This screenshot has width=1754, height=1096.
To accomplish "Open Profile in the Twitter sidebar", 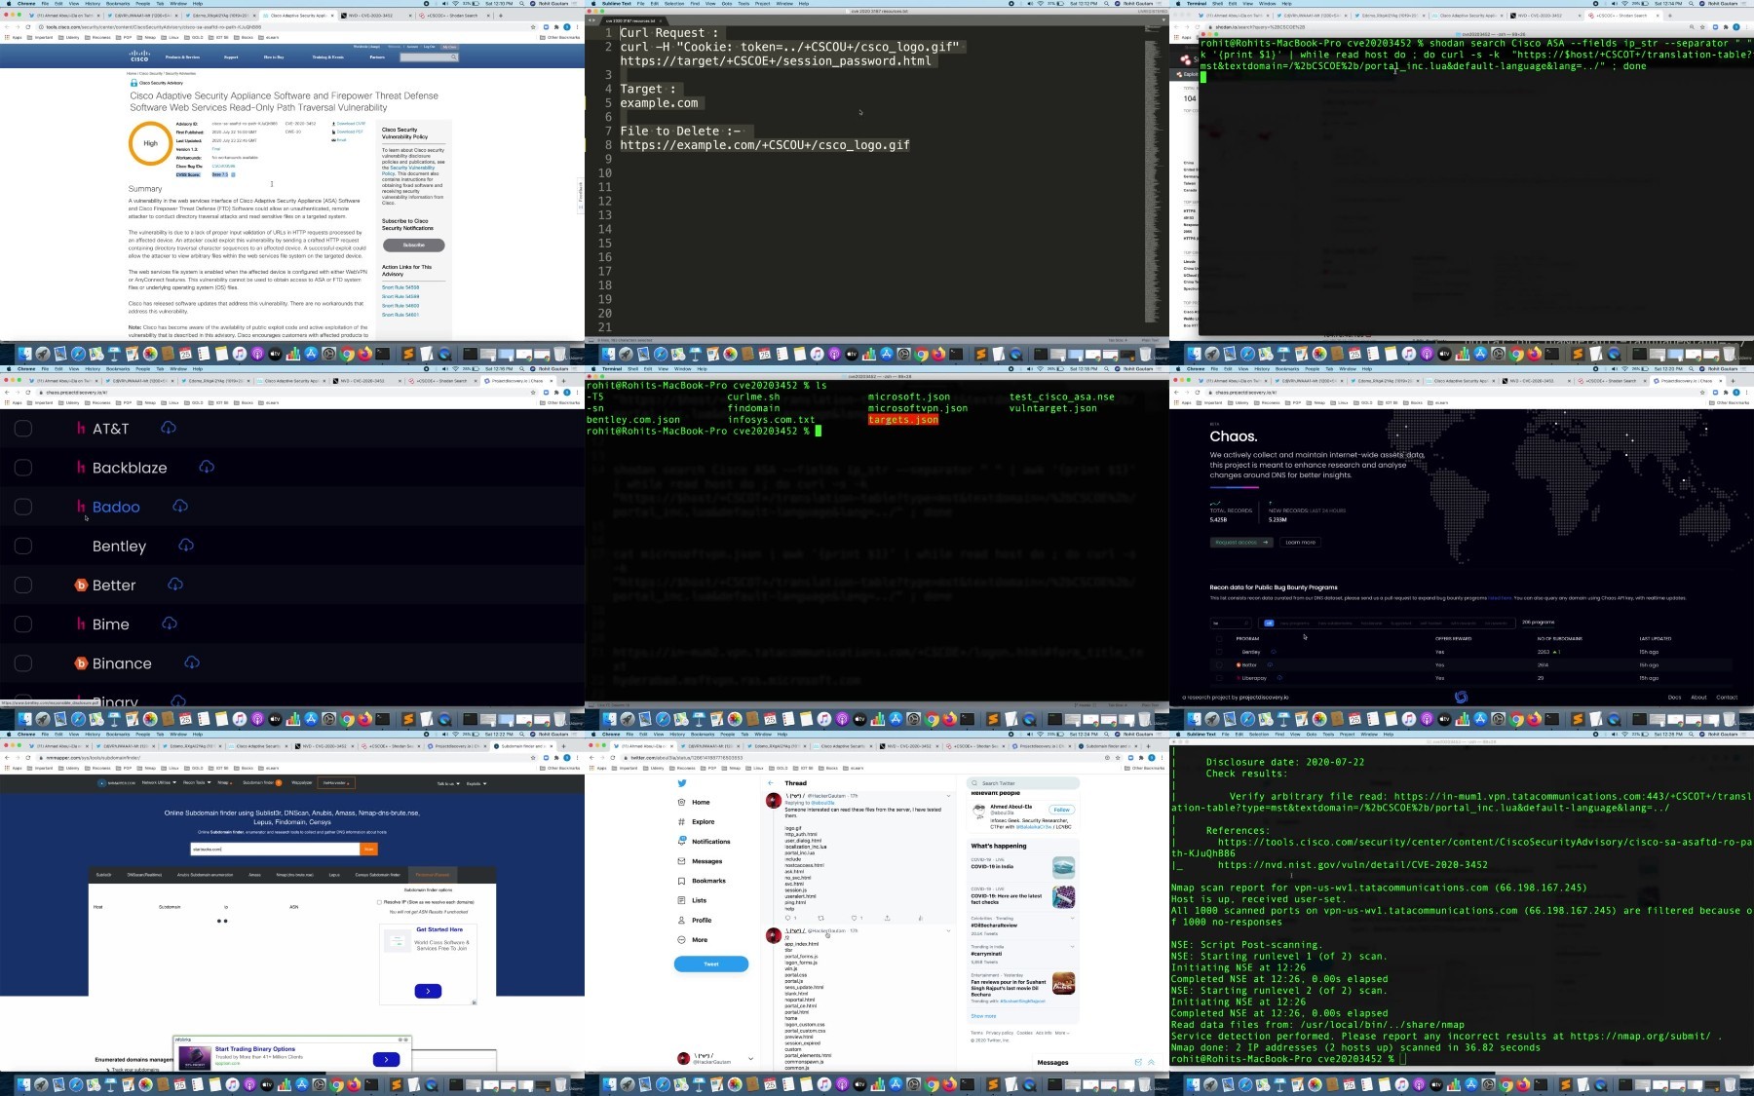I will [x=695, y=920].
